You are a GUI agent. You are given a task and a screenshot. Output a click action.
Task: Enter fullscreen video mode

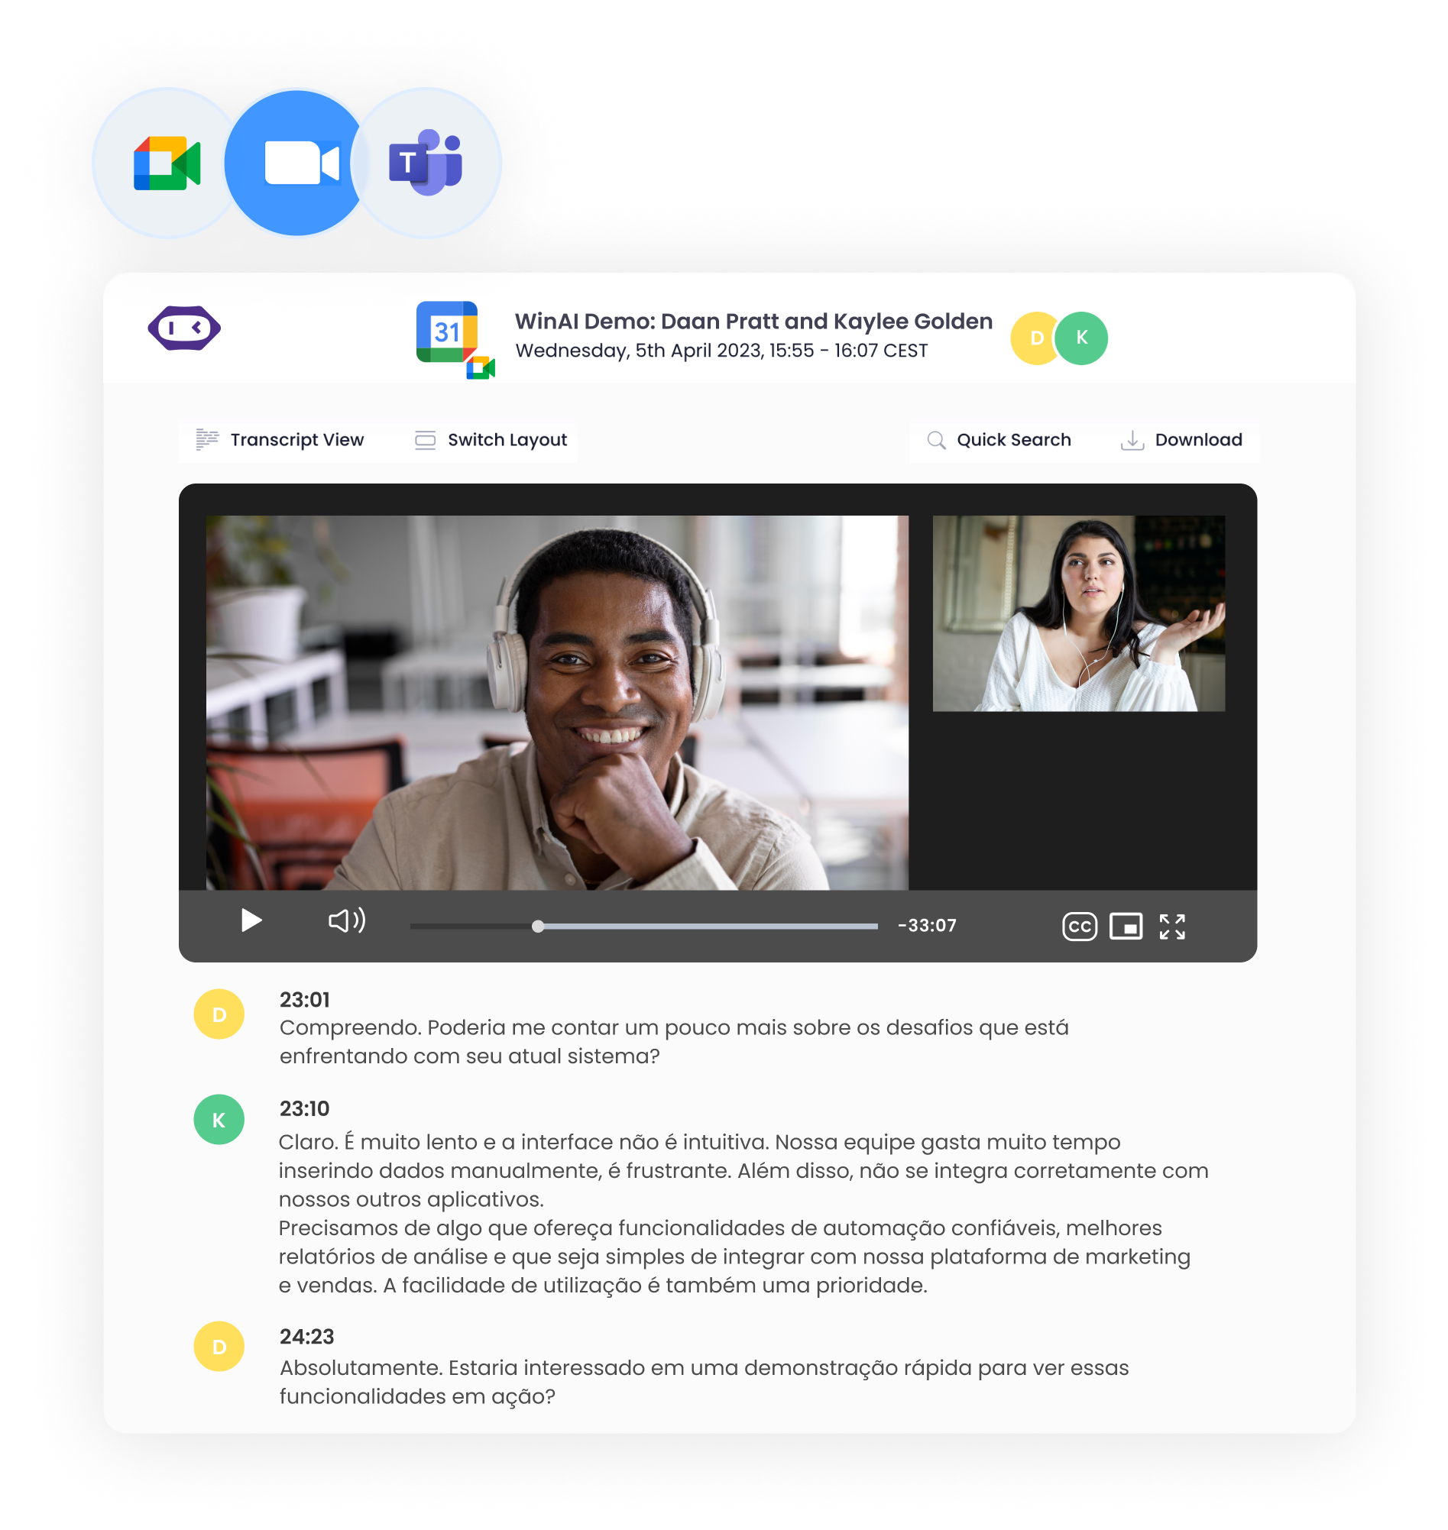pos(1171,926)
